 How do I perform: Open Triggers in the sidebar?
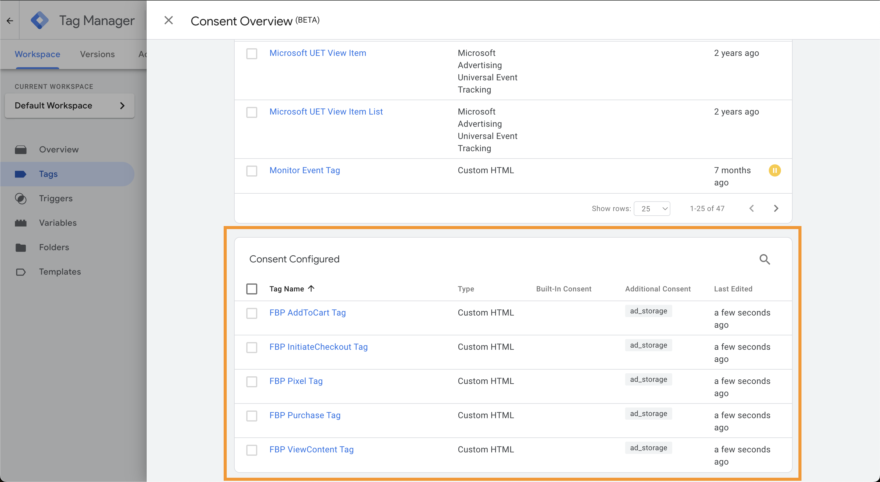56,198
